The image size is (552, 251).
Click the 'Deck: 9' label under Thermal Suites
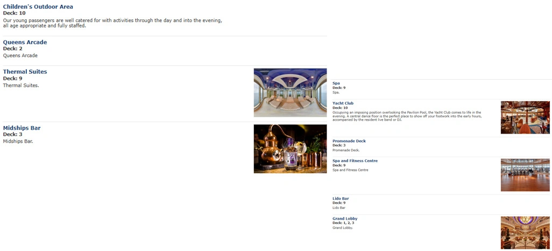point(13,78)
